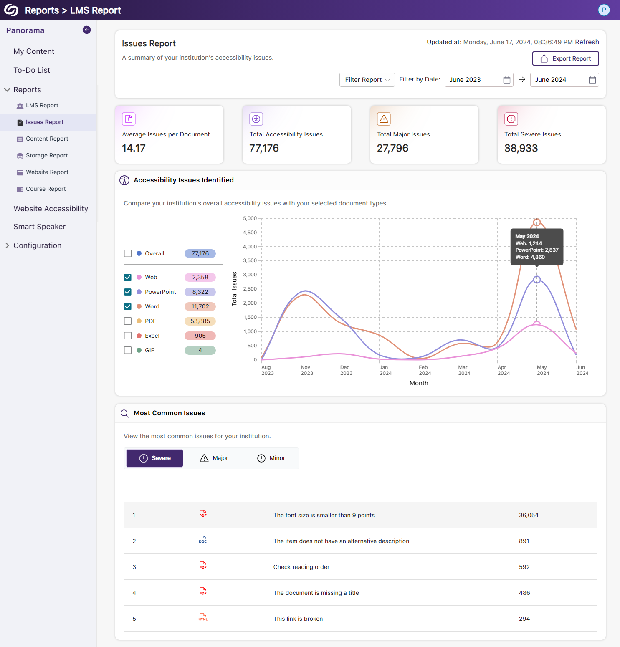This screenshot has width=620, height=647.
Task: Uncheck the PowerPoint checkbox
Action: (128, 292)
